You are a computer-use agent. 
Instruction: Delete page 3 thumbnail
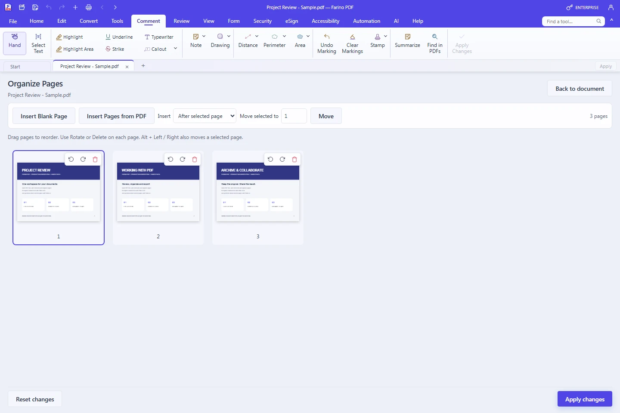coord(294,159)
